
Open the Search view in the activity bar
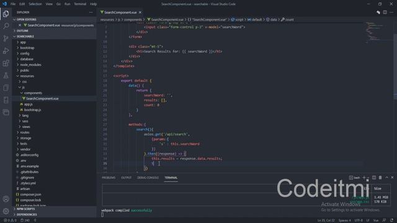click(x=6, y=26)
